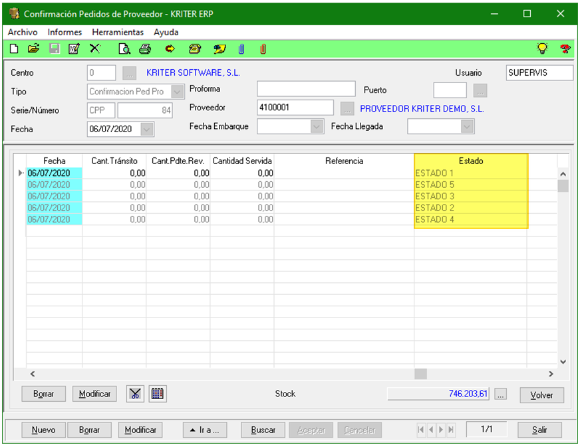The image size is (580, 447).
Task: Click the grid panel Borrar button
Action: (44, 394)
